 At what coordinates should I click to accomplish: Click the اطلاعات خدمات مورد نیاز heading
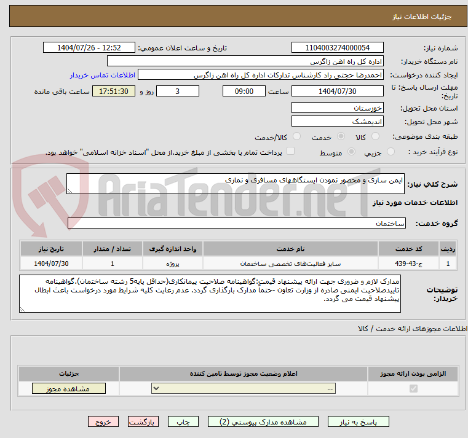(x=415, y=203)
